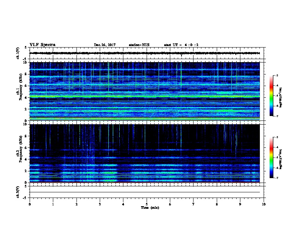
Task: Click the time-axis tick label "9"
Action: (x=240, y=204)
